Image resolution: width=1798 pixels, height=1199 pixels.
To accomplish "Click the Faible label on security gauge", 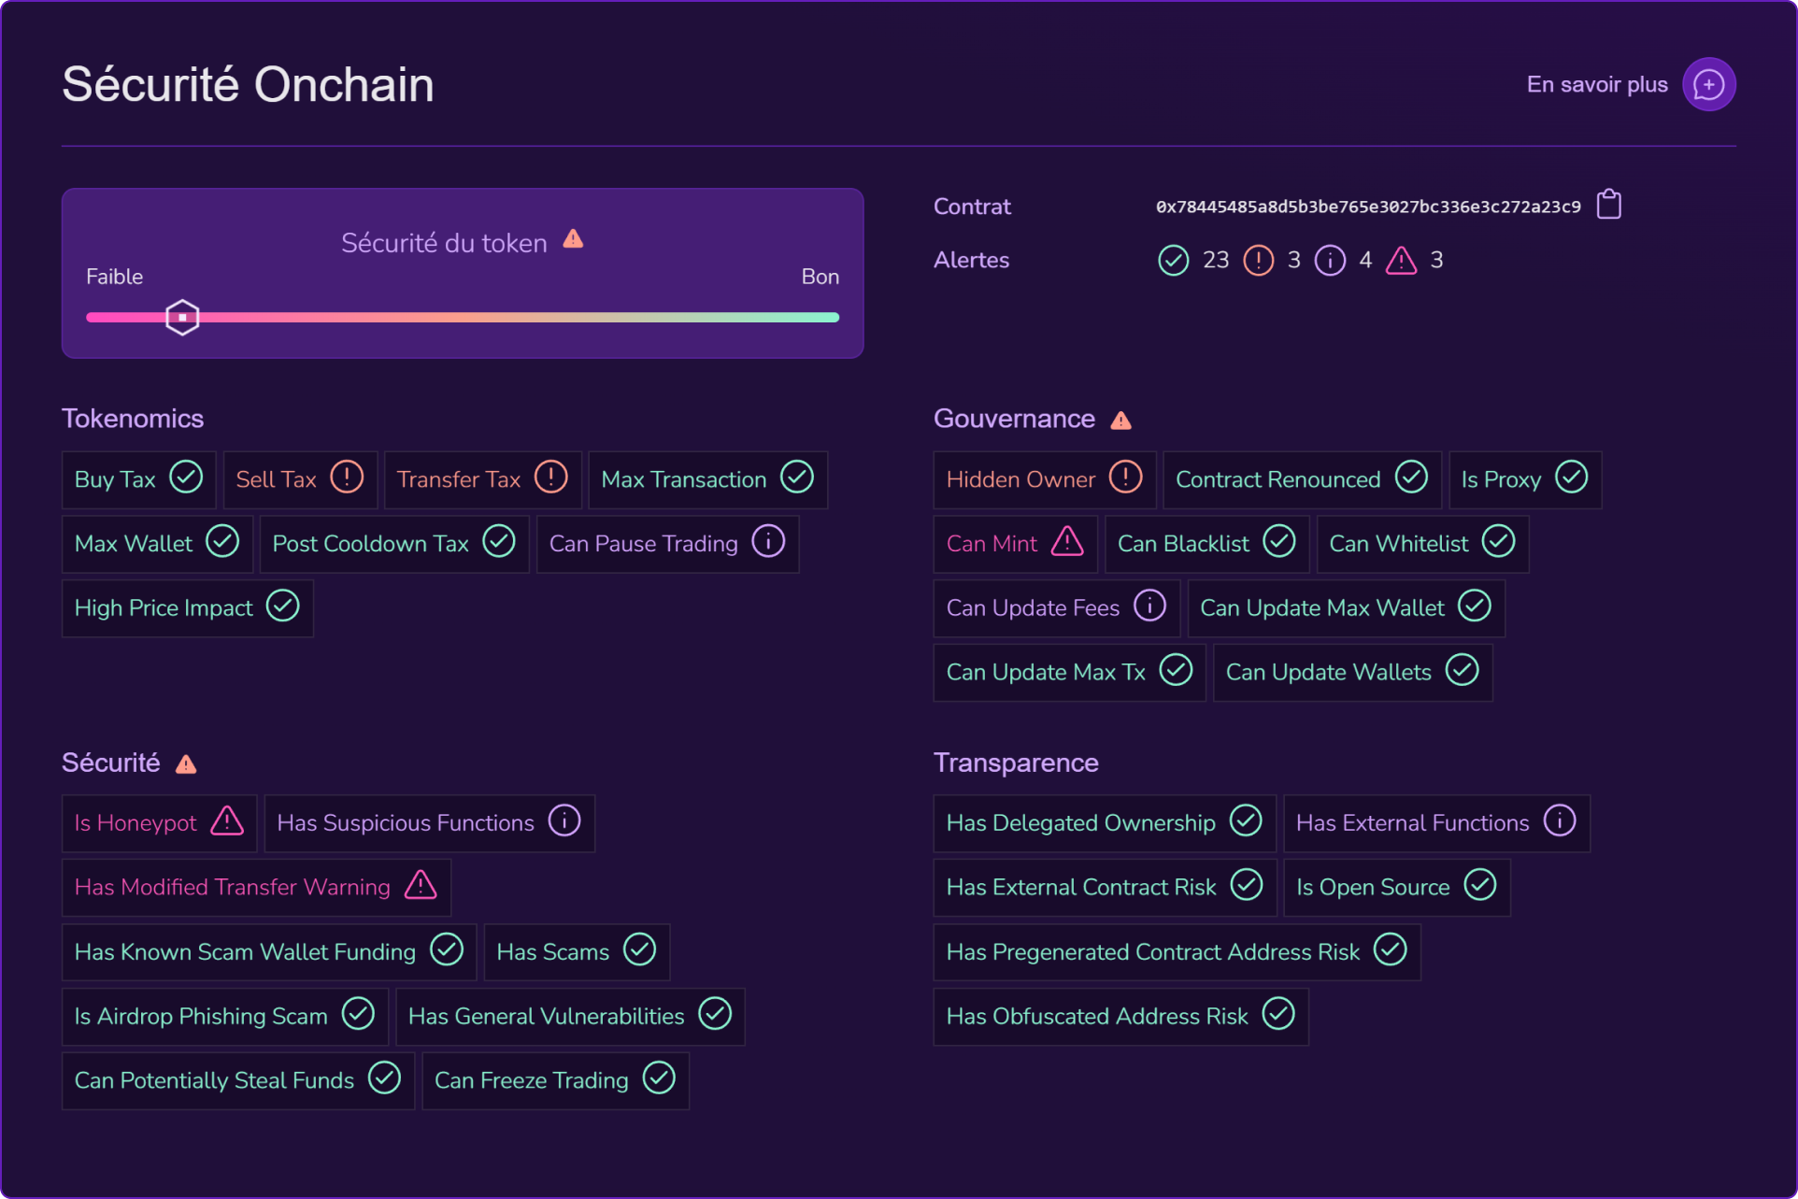I will pyautogui.click(x=114, y=277).
